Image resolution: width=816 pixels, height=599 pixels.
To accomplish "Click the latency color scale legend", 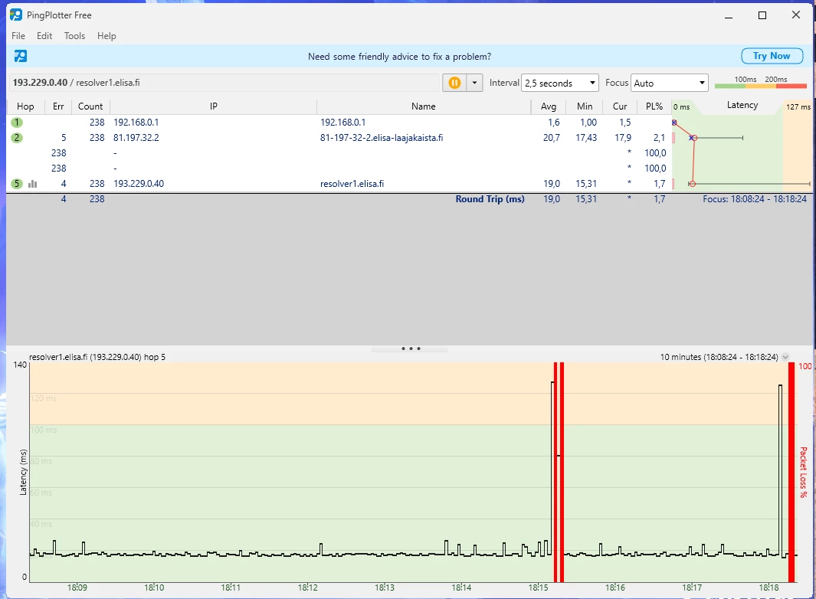I will coord(760,83).
